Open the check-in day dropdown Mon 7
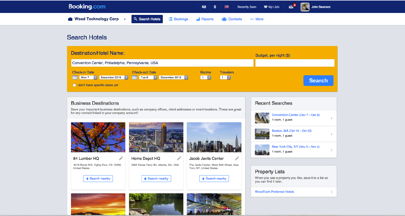405x216 pixels. (x=88, y=77)
